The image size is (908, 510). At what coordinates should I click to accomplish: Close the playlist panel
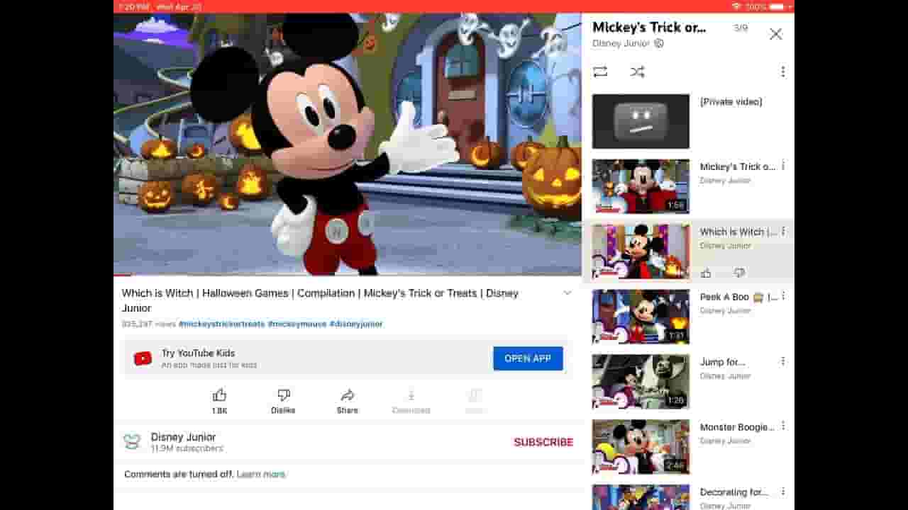click(x=775, y=34)
